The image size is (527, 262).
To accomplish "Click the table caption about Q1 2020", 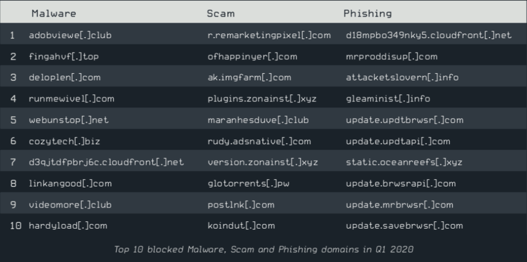I will click(x=263, y=250).
